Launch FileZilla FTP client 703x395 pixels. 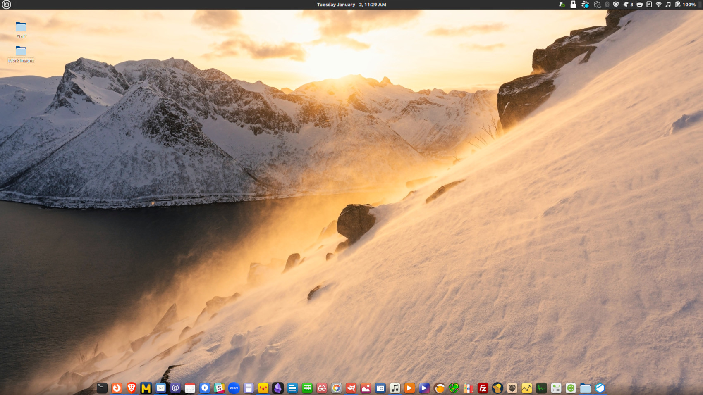pos(482,388)
